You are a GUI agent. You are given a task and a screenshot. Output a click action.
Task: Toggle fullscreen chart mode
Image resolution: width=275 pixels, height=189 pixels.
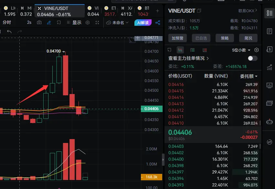point(97,23)
